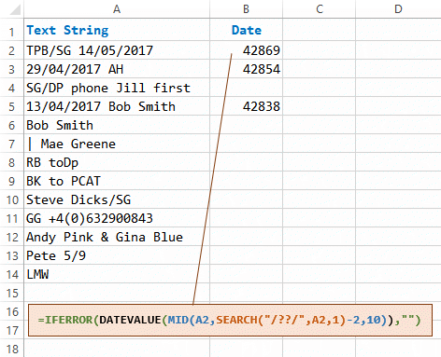Select row 2 header

(x=11, y=50)
